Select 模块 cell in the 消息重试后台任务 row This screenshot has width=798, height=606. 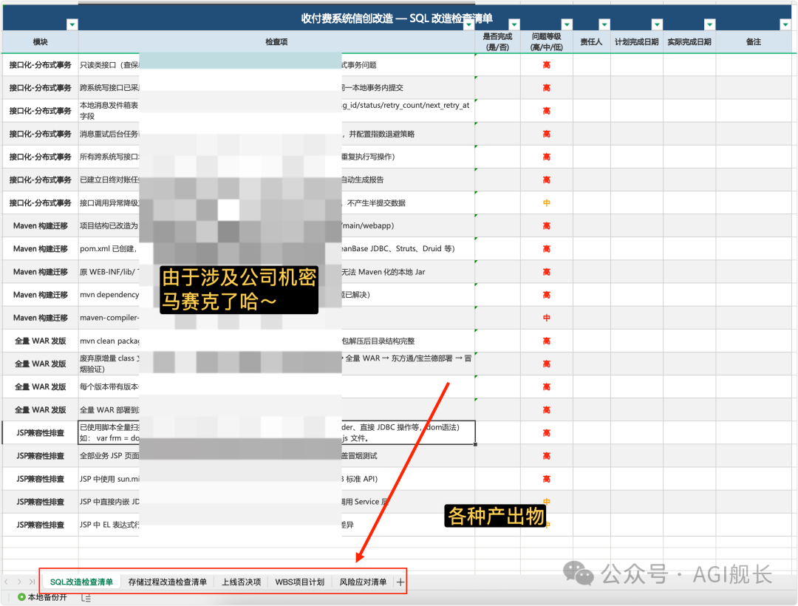(x=40, y=134)
